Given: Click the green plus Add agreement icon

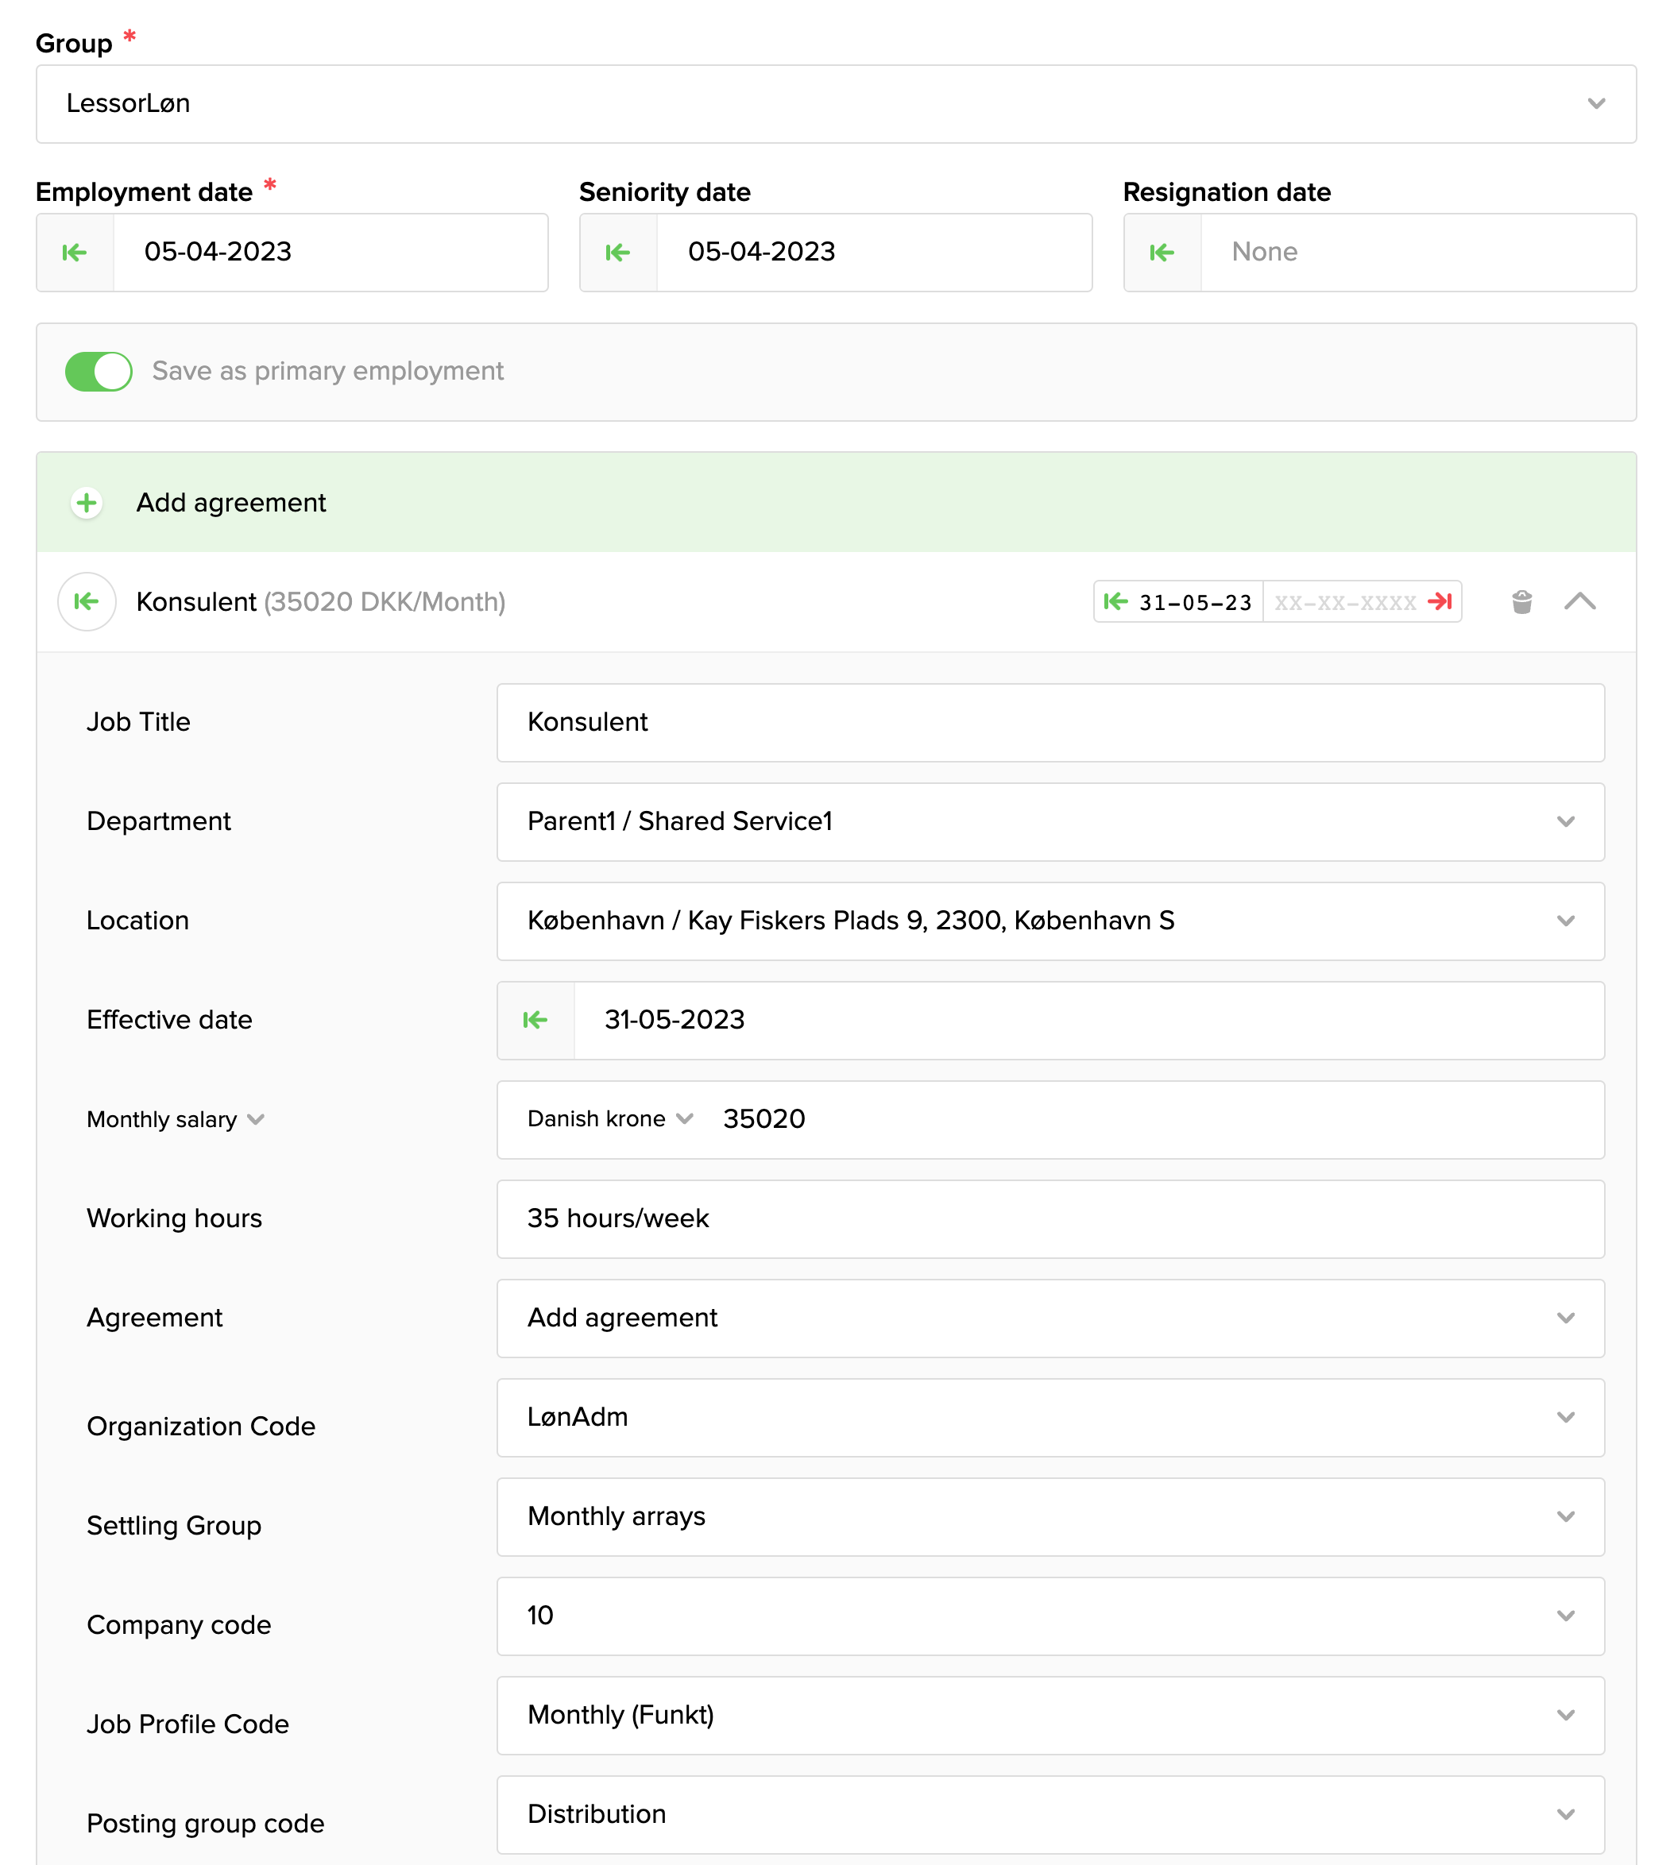Looking at the screenshot, I should tap(87, 503).
